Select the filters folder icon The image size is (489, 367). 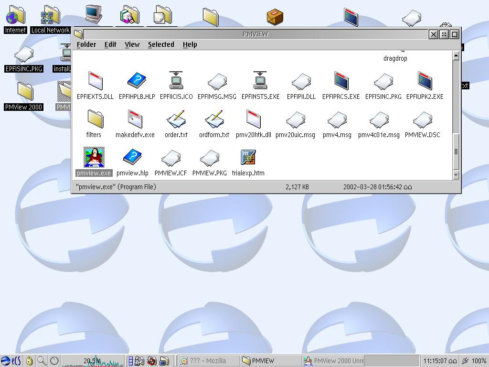[95, 119]
